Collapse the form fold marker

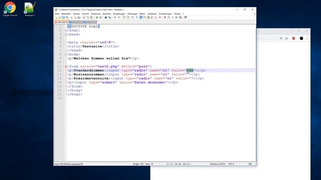[x=66, y=66]
